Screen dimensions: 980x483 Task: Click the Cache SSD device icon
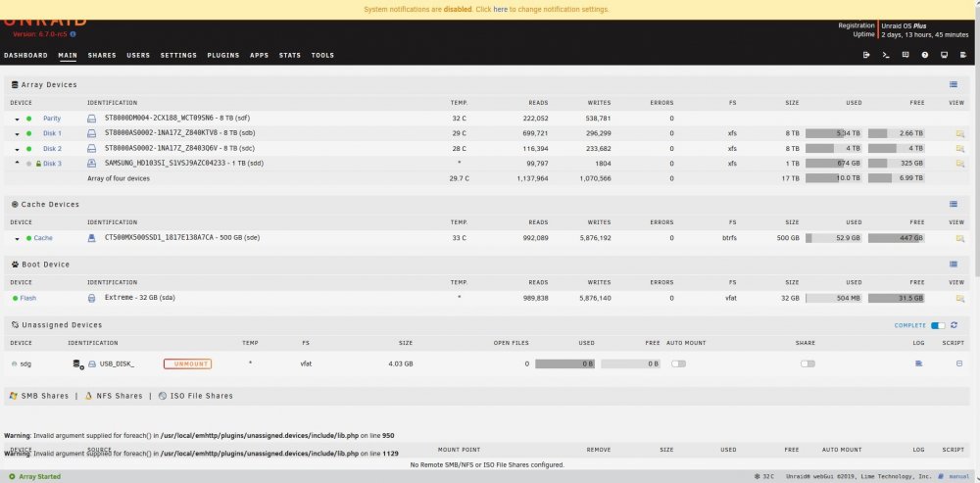91,237
